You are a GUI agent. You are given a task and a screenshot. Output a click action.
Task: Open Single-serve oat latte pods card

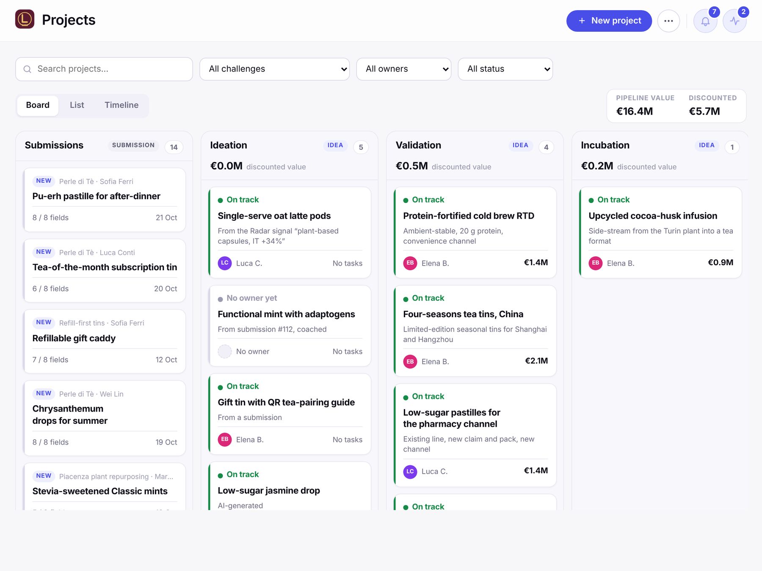coord(290,233)
